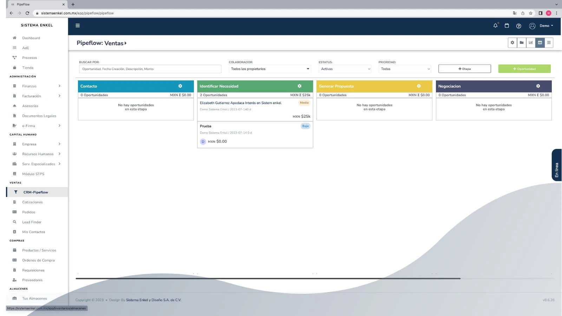Toggle the sidebar with hamburger menu
The image size is (562, 316).
(x=78, y=26)
